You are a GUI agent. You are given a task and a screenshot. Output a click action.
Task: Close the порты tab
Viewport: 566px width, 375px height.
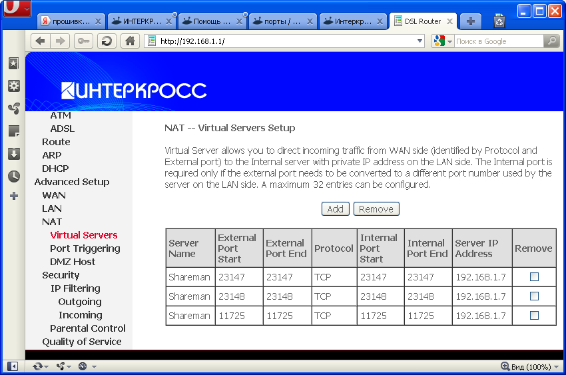(x=310, y=21)
